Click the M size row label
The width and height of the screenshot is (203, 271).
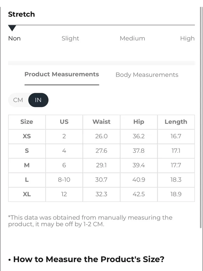(x=27, y=165)
